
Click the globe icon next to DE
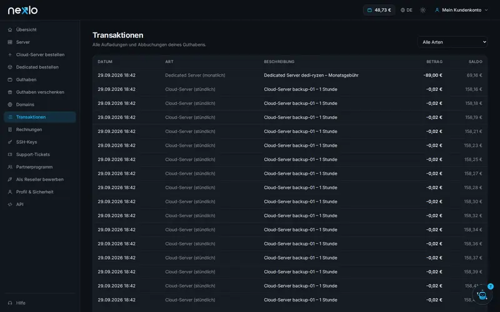(402, 10)
